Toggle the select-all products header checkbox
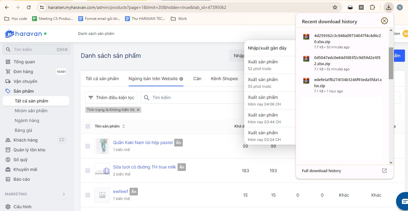This screenshot has height=211, width=408. click(88, 126)
